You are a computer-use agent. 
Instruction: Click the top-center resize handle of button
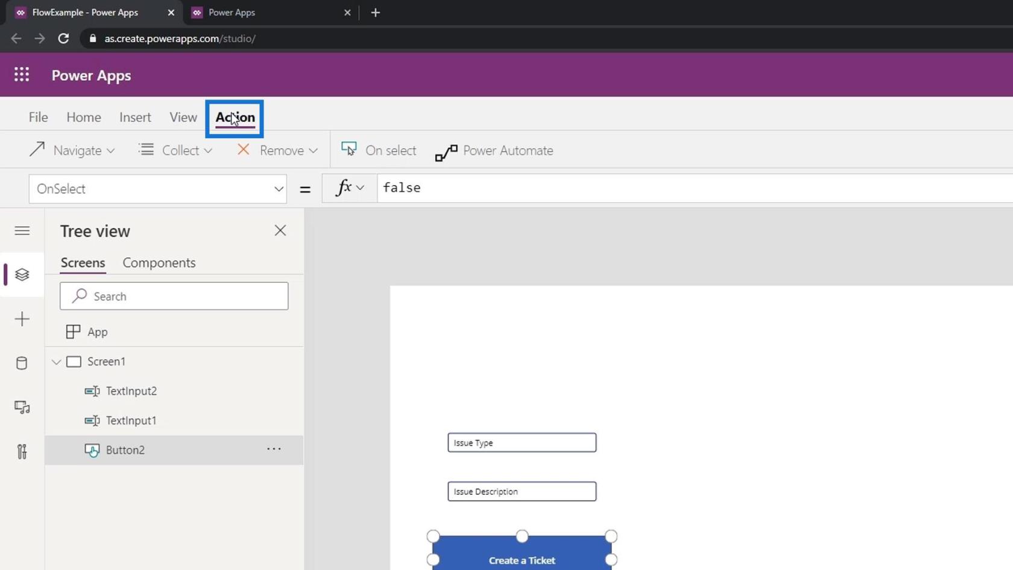click(x=522, y=536)
